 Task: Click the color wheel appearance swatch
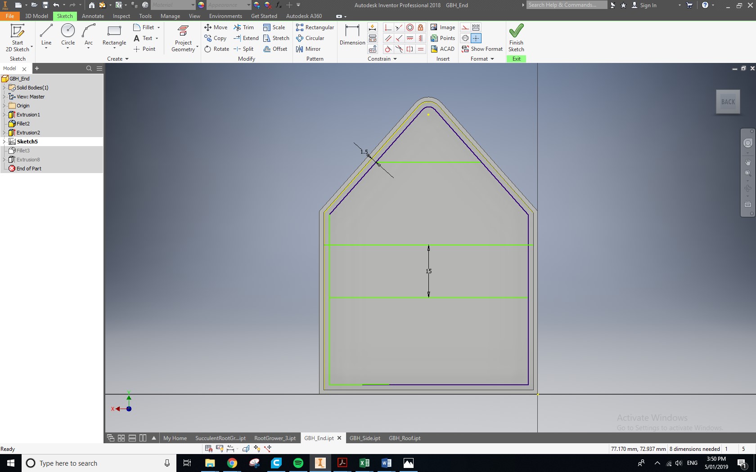201,5
